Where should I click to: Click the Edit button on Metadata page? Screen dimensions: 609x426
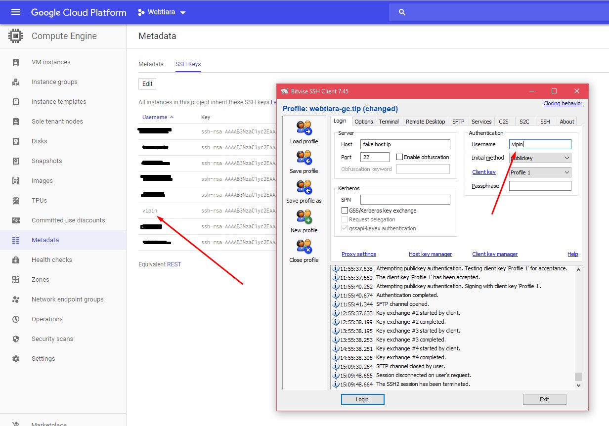[x=147, y=84]
